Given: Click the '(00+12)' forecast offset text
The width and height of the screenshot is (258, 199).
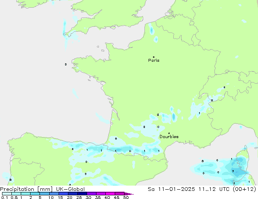Looking at the screenshot, I should 245,189.
